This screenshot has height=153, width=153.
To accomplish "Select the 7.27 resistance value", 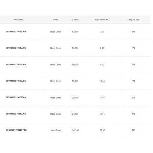I will (102, 32).
